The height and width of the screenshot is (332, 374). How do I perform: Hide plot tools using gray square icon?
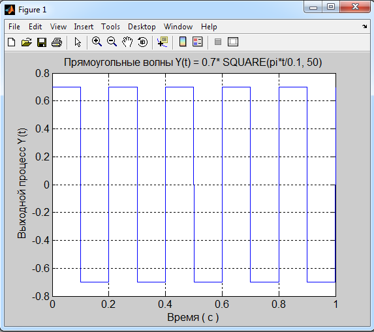pos(218,42)
